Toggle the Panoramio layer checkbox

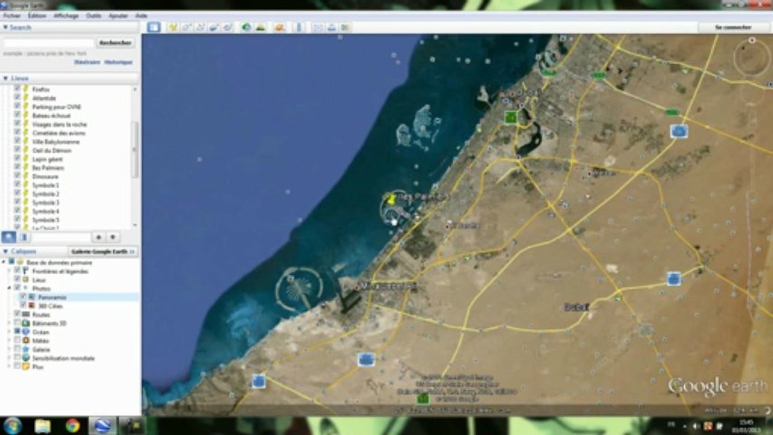[24, 297]
